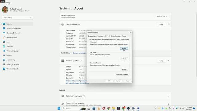This screenshot has width=197, height=111.
Task: Open User Profiles Settings button
Action: coord(124,59)
